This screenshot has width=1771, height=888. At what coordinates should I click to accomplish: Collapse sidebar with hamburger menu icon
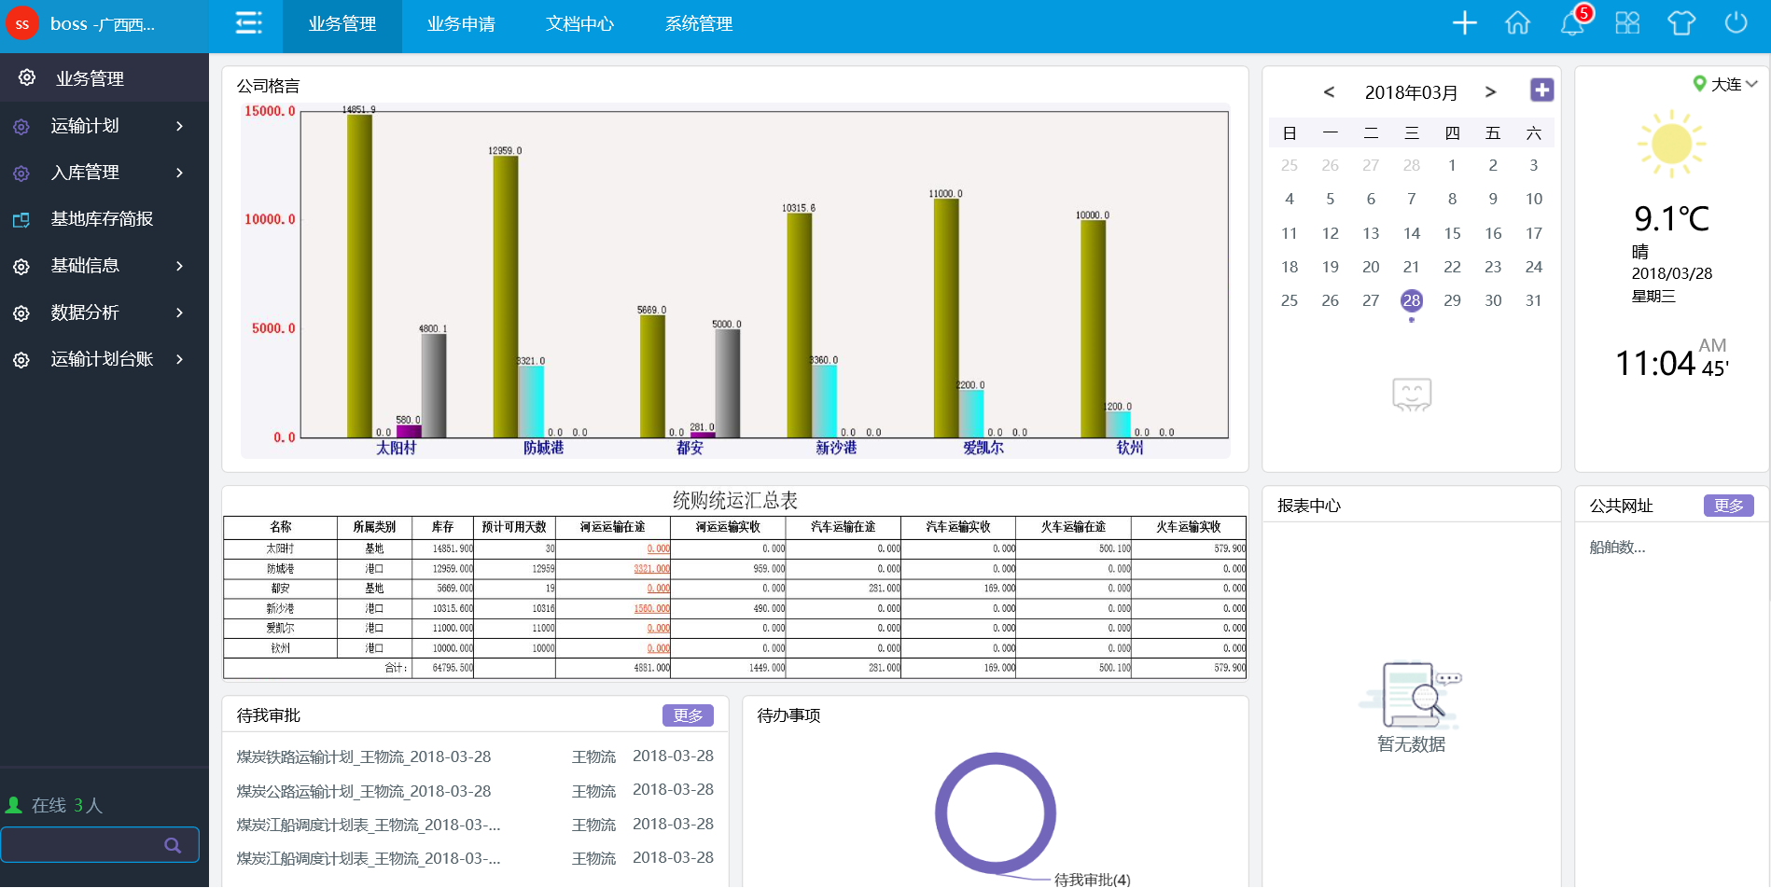click(248, 23)
